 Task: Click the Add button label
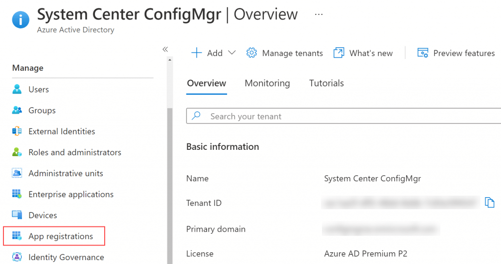215,53
